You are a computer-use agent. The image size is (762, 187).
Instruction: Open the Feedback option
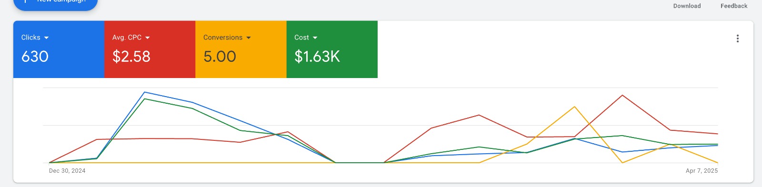tap(734, 6)
